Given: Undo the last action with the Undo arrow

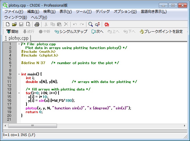Looking at the screenshot, I should [x=75, y=24].
